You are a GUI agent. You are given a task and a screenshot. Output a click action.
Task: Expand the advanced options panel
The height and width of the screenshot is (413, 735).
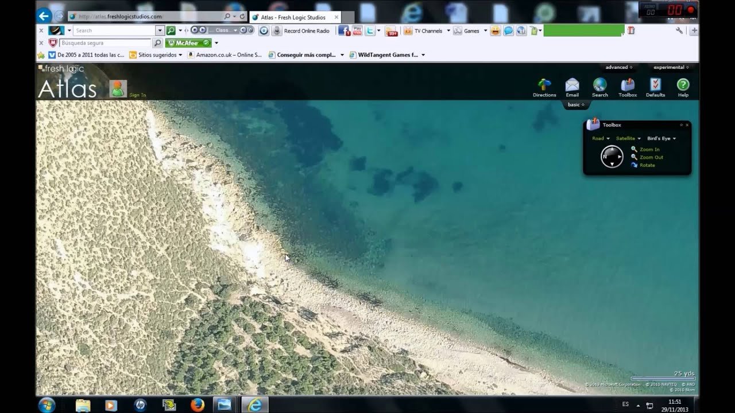point(619,67)
